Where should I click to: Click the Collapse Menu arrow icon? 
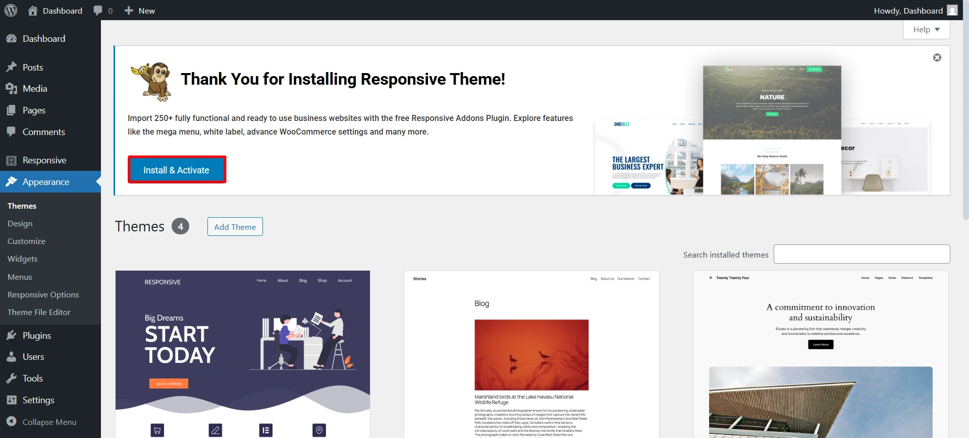tap(11, 422)
